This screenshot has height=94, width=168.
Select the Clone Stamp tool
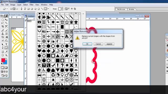(x=3, y=34)
